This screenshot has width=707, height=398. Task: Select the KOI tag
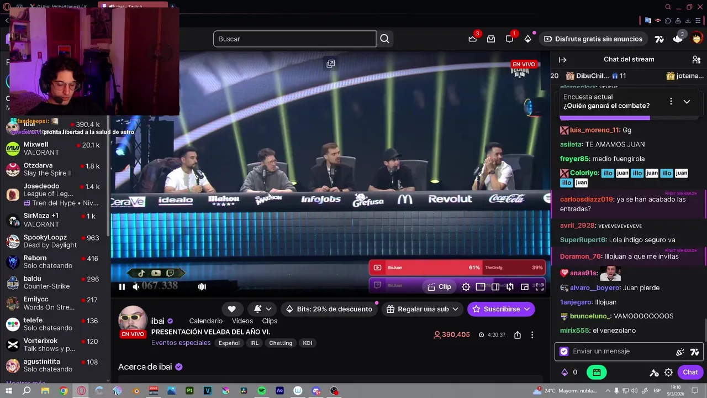point(308,343)
